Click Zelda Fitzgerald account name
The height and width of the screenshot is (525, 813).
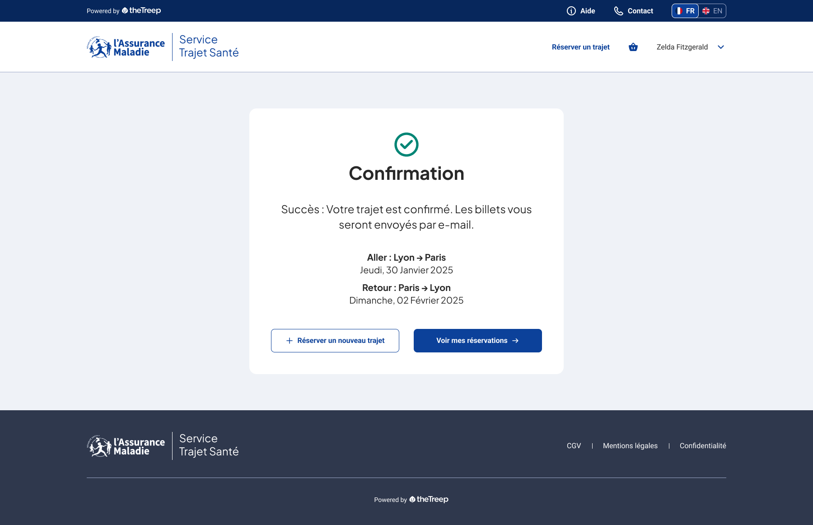(682, 47)
